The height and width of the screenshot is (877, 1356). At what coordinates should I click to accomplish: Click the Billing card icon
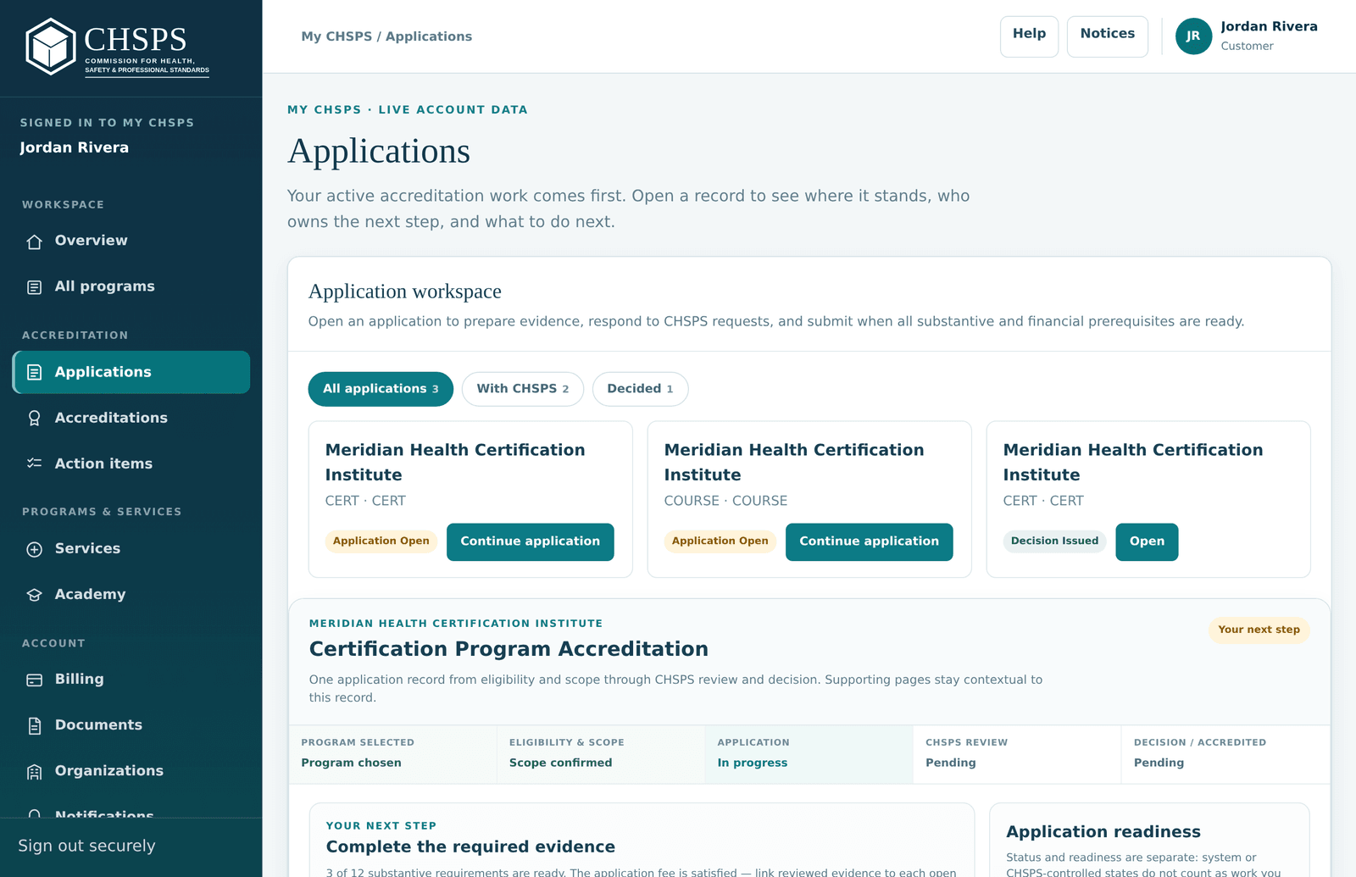pyautogui.click(x=34, y=680)
